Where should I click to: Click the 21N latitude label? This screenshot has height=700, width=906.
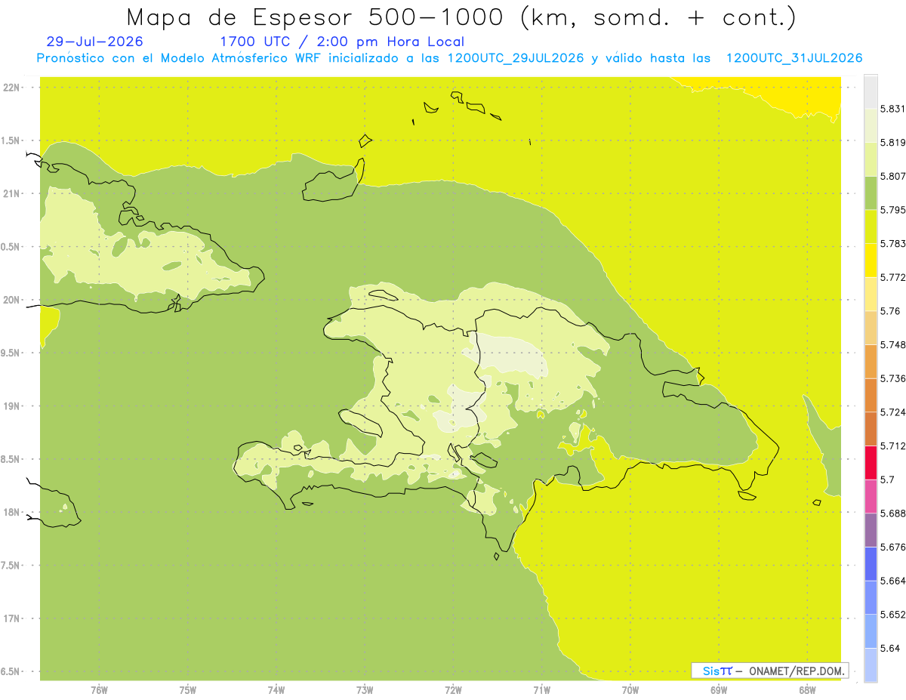[x=12, y=194]
